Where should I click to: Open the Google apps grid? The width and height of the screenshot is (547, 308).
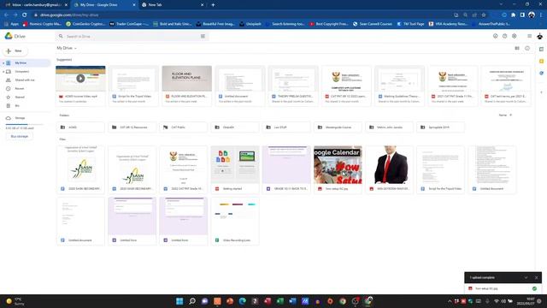point(529,36)
